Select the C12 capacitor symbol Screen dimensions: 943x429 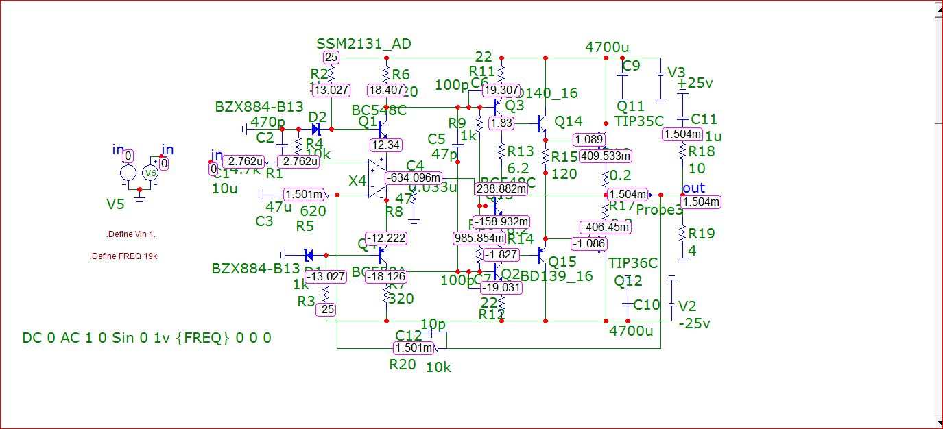click(431, 332)
